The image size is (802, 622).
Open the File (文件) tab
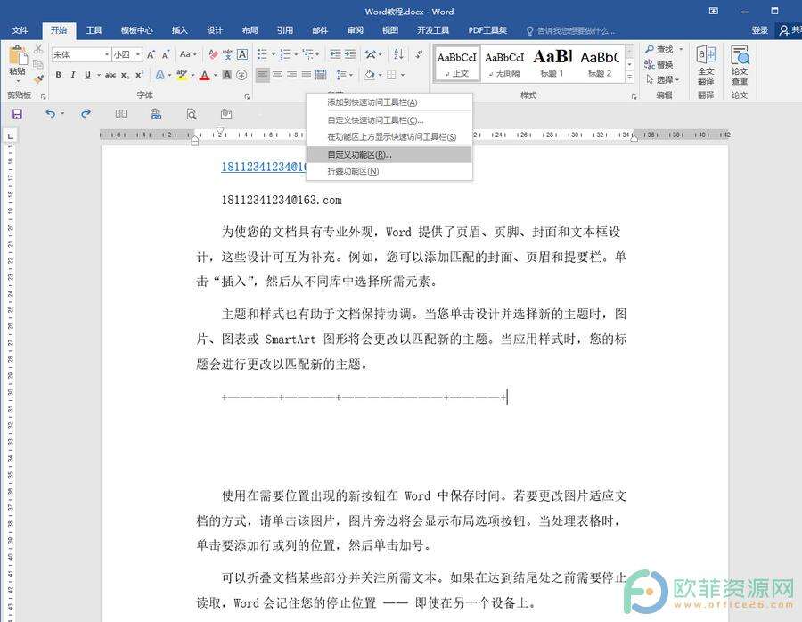tap(20, 30)
